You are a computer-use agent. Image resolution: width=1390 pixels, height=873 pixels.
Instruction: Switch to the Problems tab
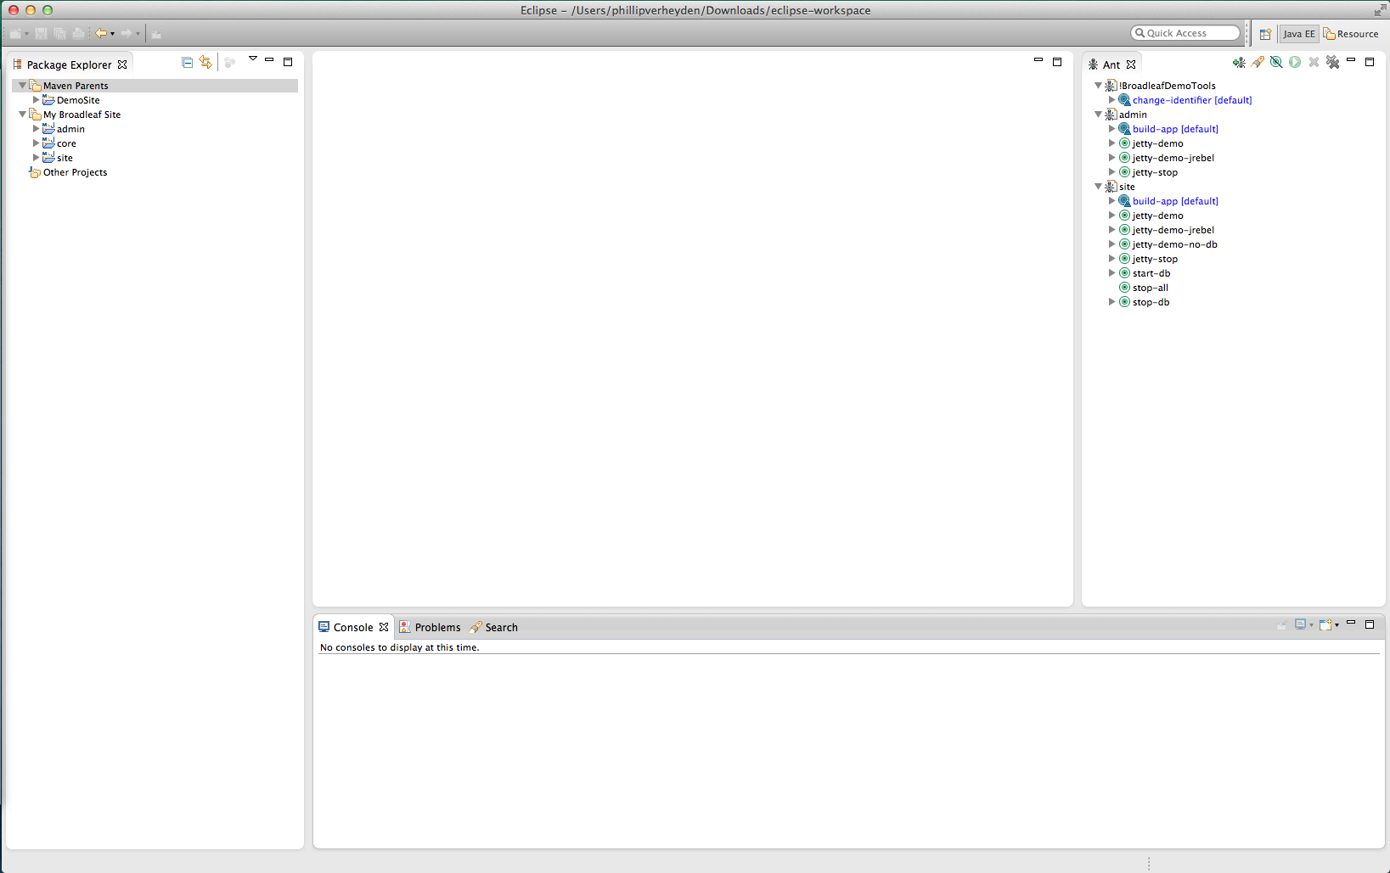tap(436, 628)
